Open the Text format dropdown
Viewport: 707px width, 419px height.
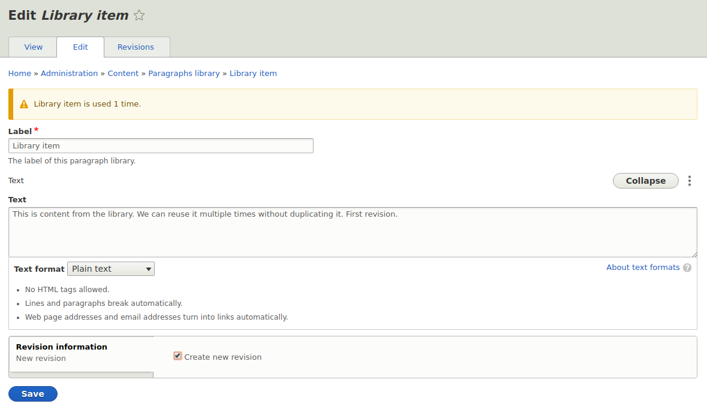(110, 268)
